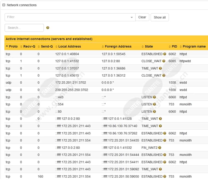Sort by Local Address column header

click(68, 46)
